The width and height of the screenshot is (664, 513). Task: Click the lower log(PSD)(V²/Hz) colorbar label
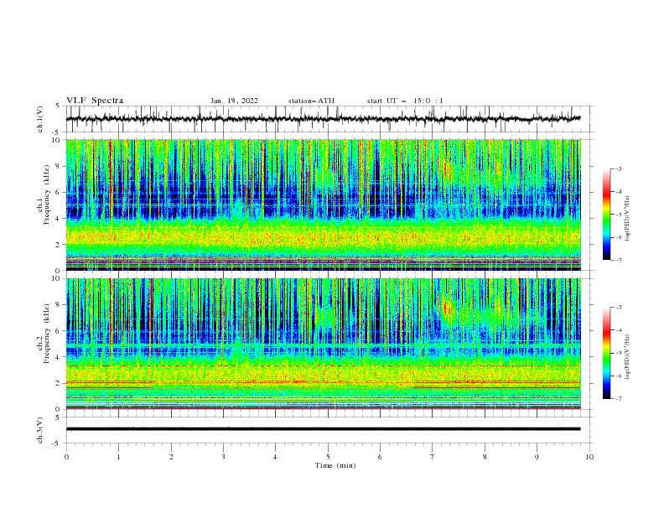[627, 357]
